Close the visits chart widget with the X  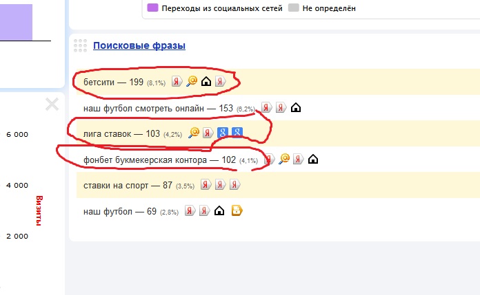(52, 104)
